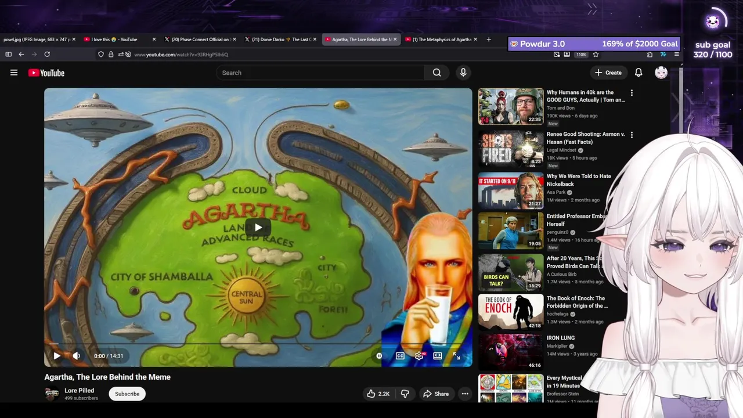The width and height of the screenshot is (743, 418).
Task: Open the 'Renee Good Shooting' video thumbnail
Action: 511,148
